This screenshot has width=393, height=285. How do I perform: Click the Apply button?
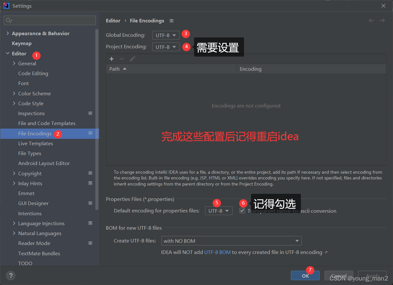(x=373, y=275)
